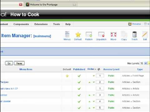
Task: Sort by Type column
Action: [140, 69]
